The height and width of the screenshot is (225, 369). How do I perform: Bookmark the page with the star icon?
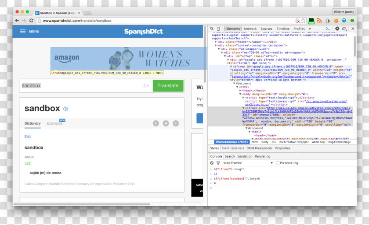click(304, 21)
